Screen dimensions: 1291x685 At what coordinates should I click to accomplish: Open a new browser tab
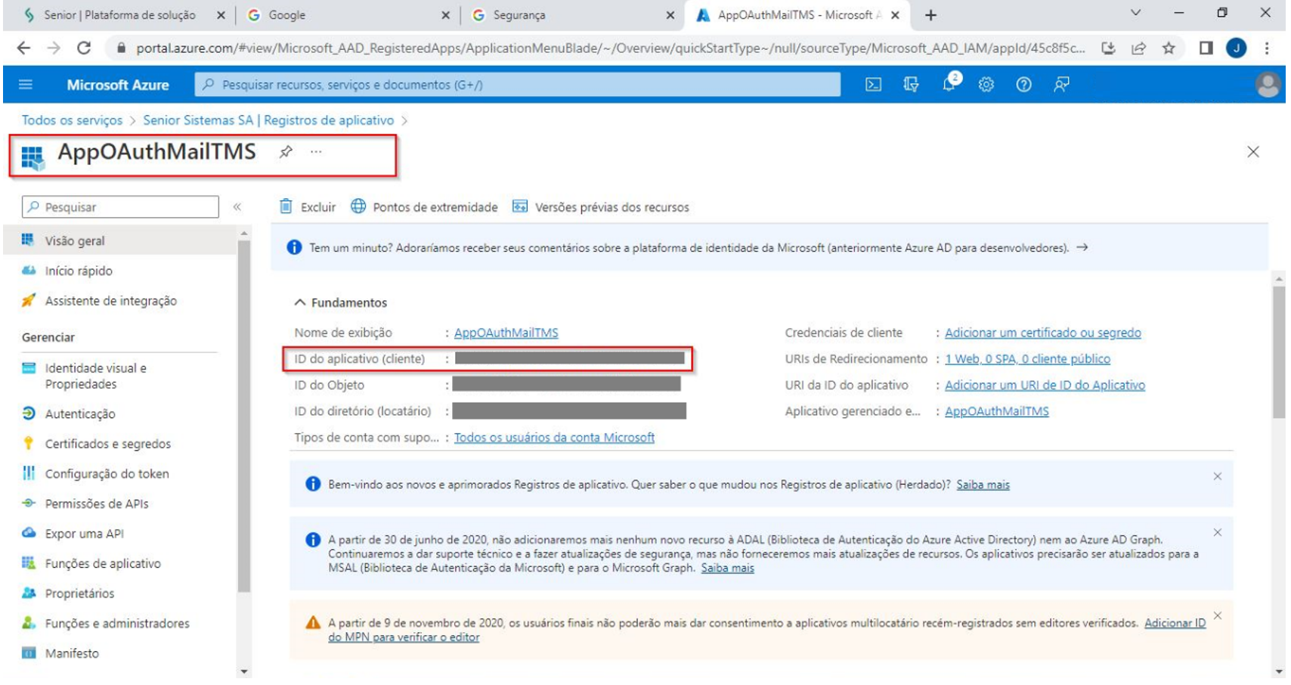[930, 15]
